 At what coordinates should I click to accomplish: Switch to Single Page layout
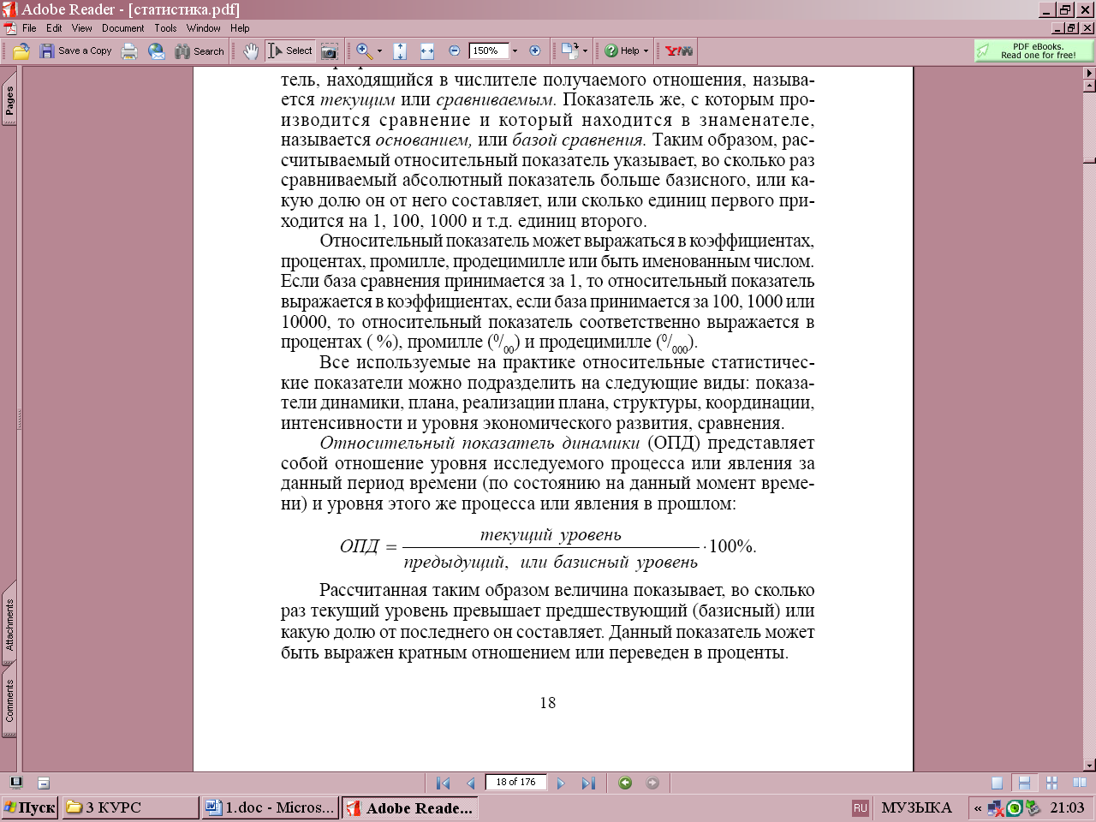tap(997, 783)
